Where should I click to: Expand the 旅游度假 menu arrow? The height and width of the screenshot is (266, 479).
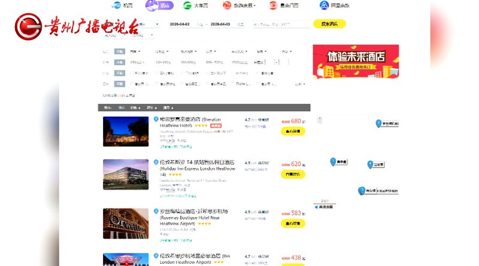(254, 5)
